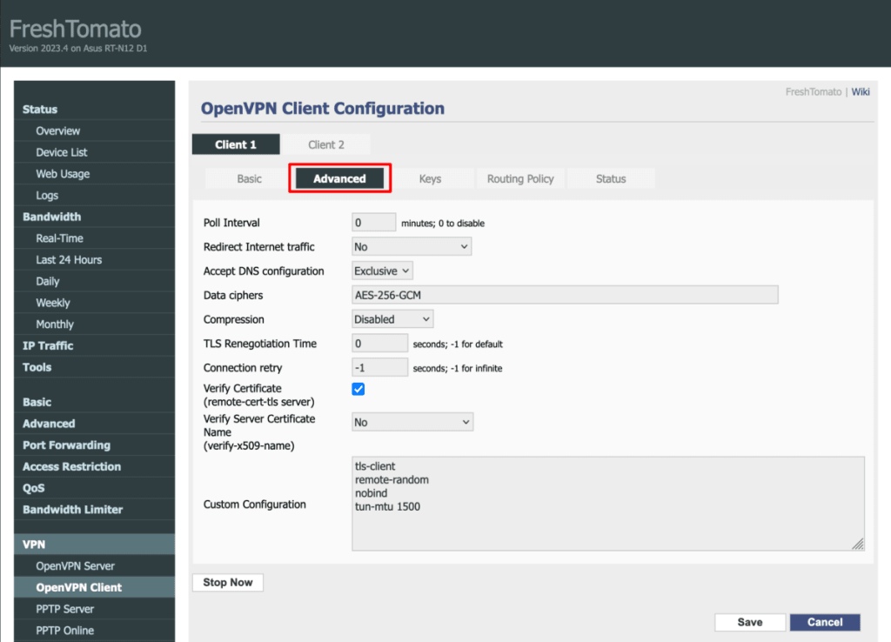Toggle the Verify Certificate checkbox
This screenshot has width=891, height=642.
pyautogui.click(x=358, y=389)
